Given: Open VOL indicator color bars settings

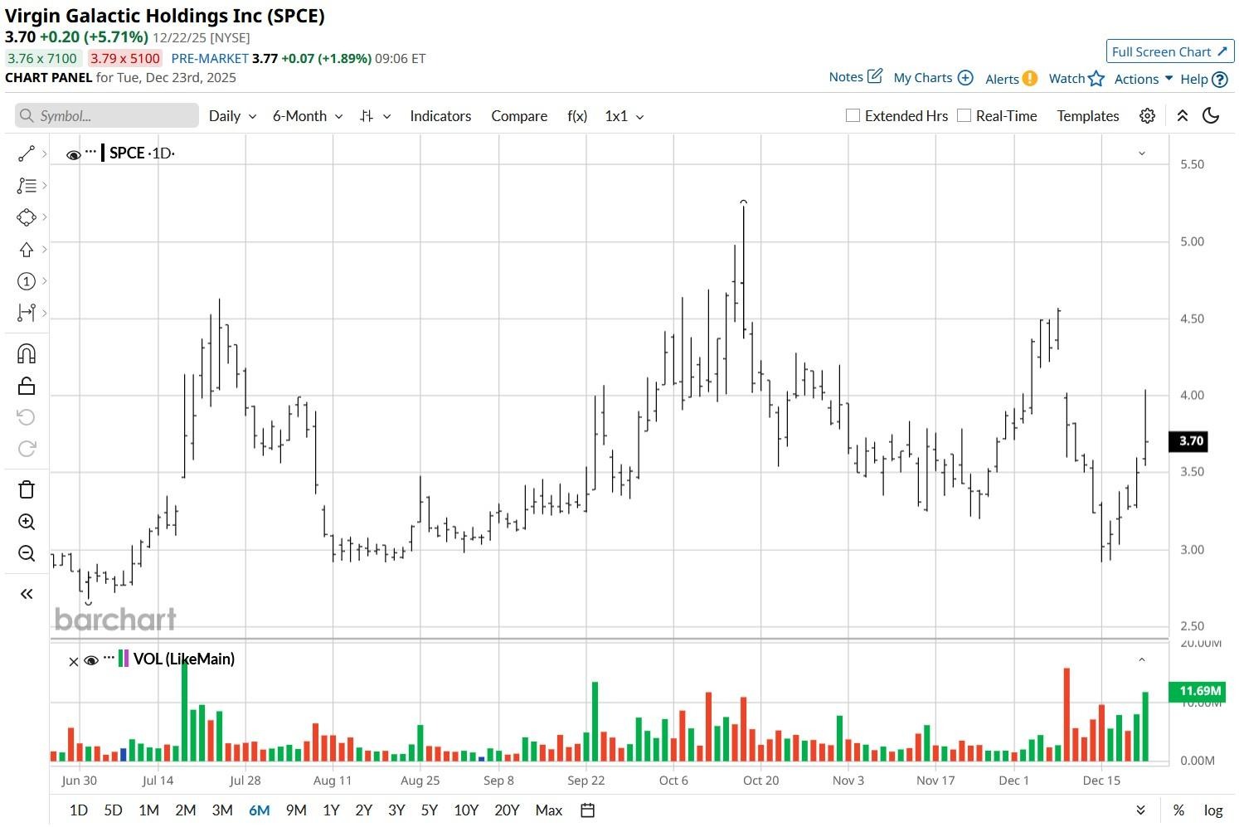Looking at the screenshot, I should [124, 659].
